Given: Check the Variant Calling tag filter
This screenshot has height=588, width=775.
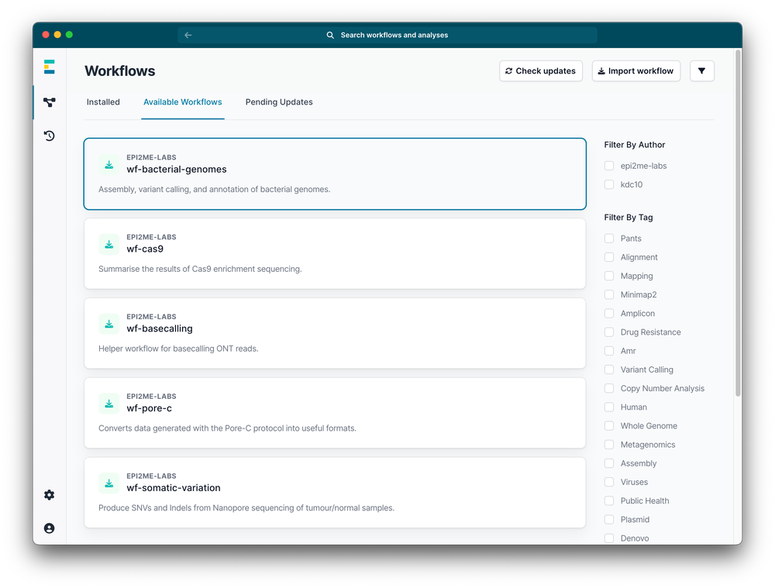Looking at the screenshot, I should (x=609, y=370).
